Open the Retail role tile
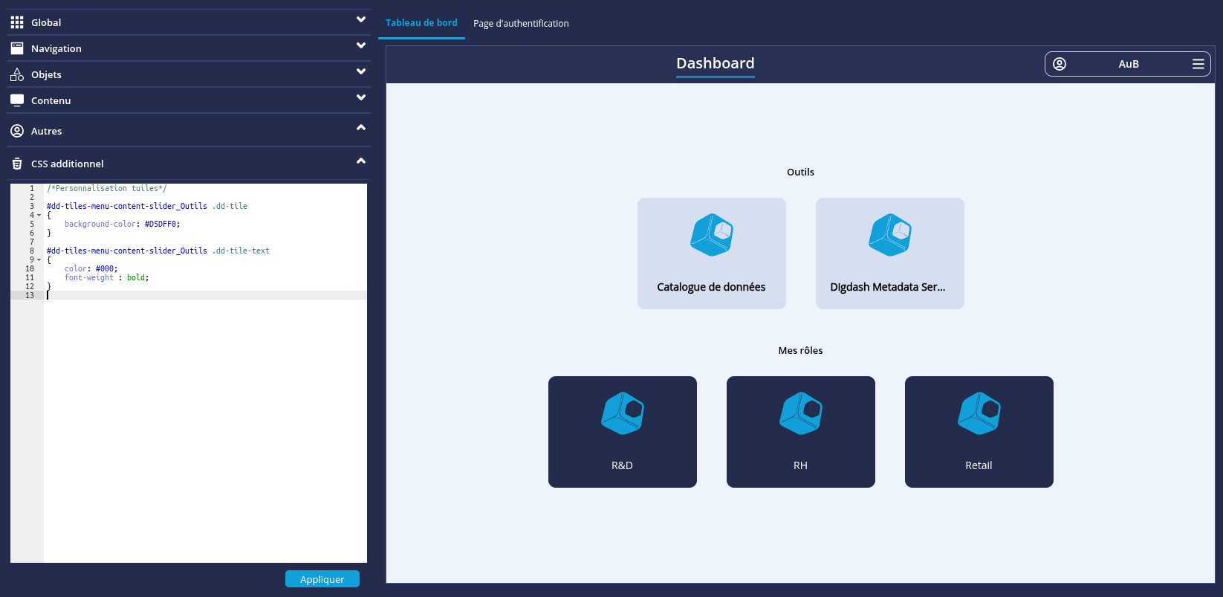The image size is (1223, 597). point(979,431)
